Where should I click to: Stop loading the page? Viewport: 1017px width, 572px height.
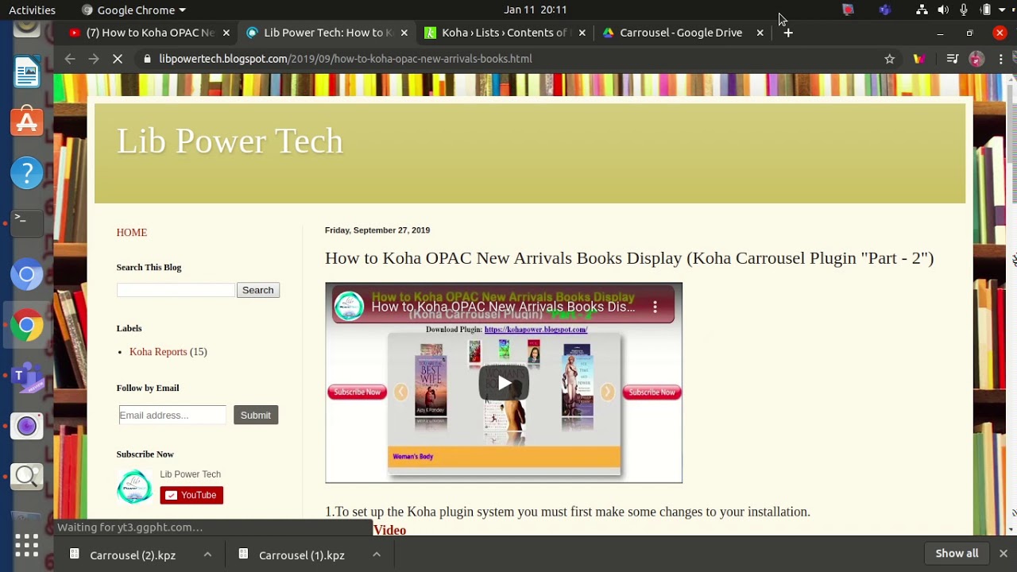(x=117, y=59)
